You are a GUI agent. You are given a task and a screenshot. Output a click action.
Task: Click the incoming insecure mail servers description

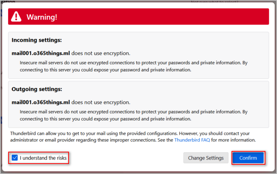click(x=133, y=66)
